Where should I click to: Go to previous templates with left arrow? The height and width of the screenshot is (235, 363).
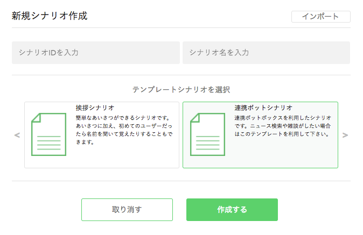coord(17,135)
